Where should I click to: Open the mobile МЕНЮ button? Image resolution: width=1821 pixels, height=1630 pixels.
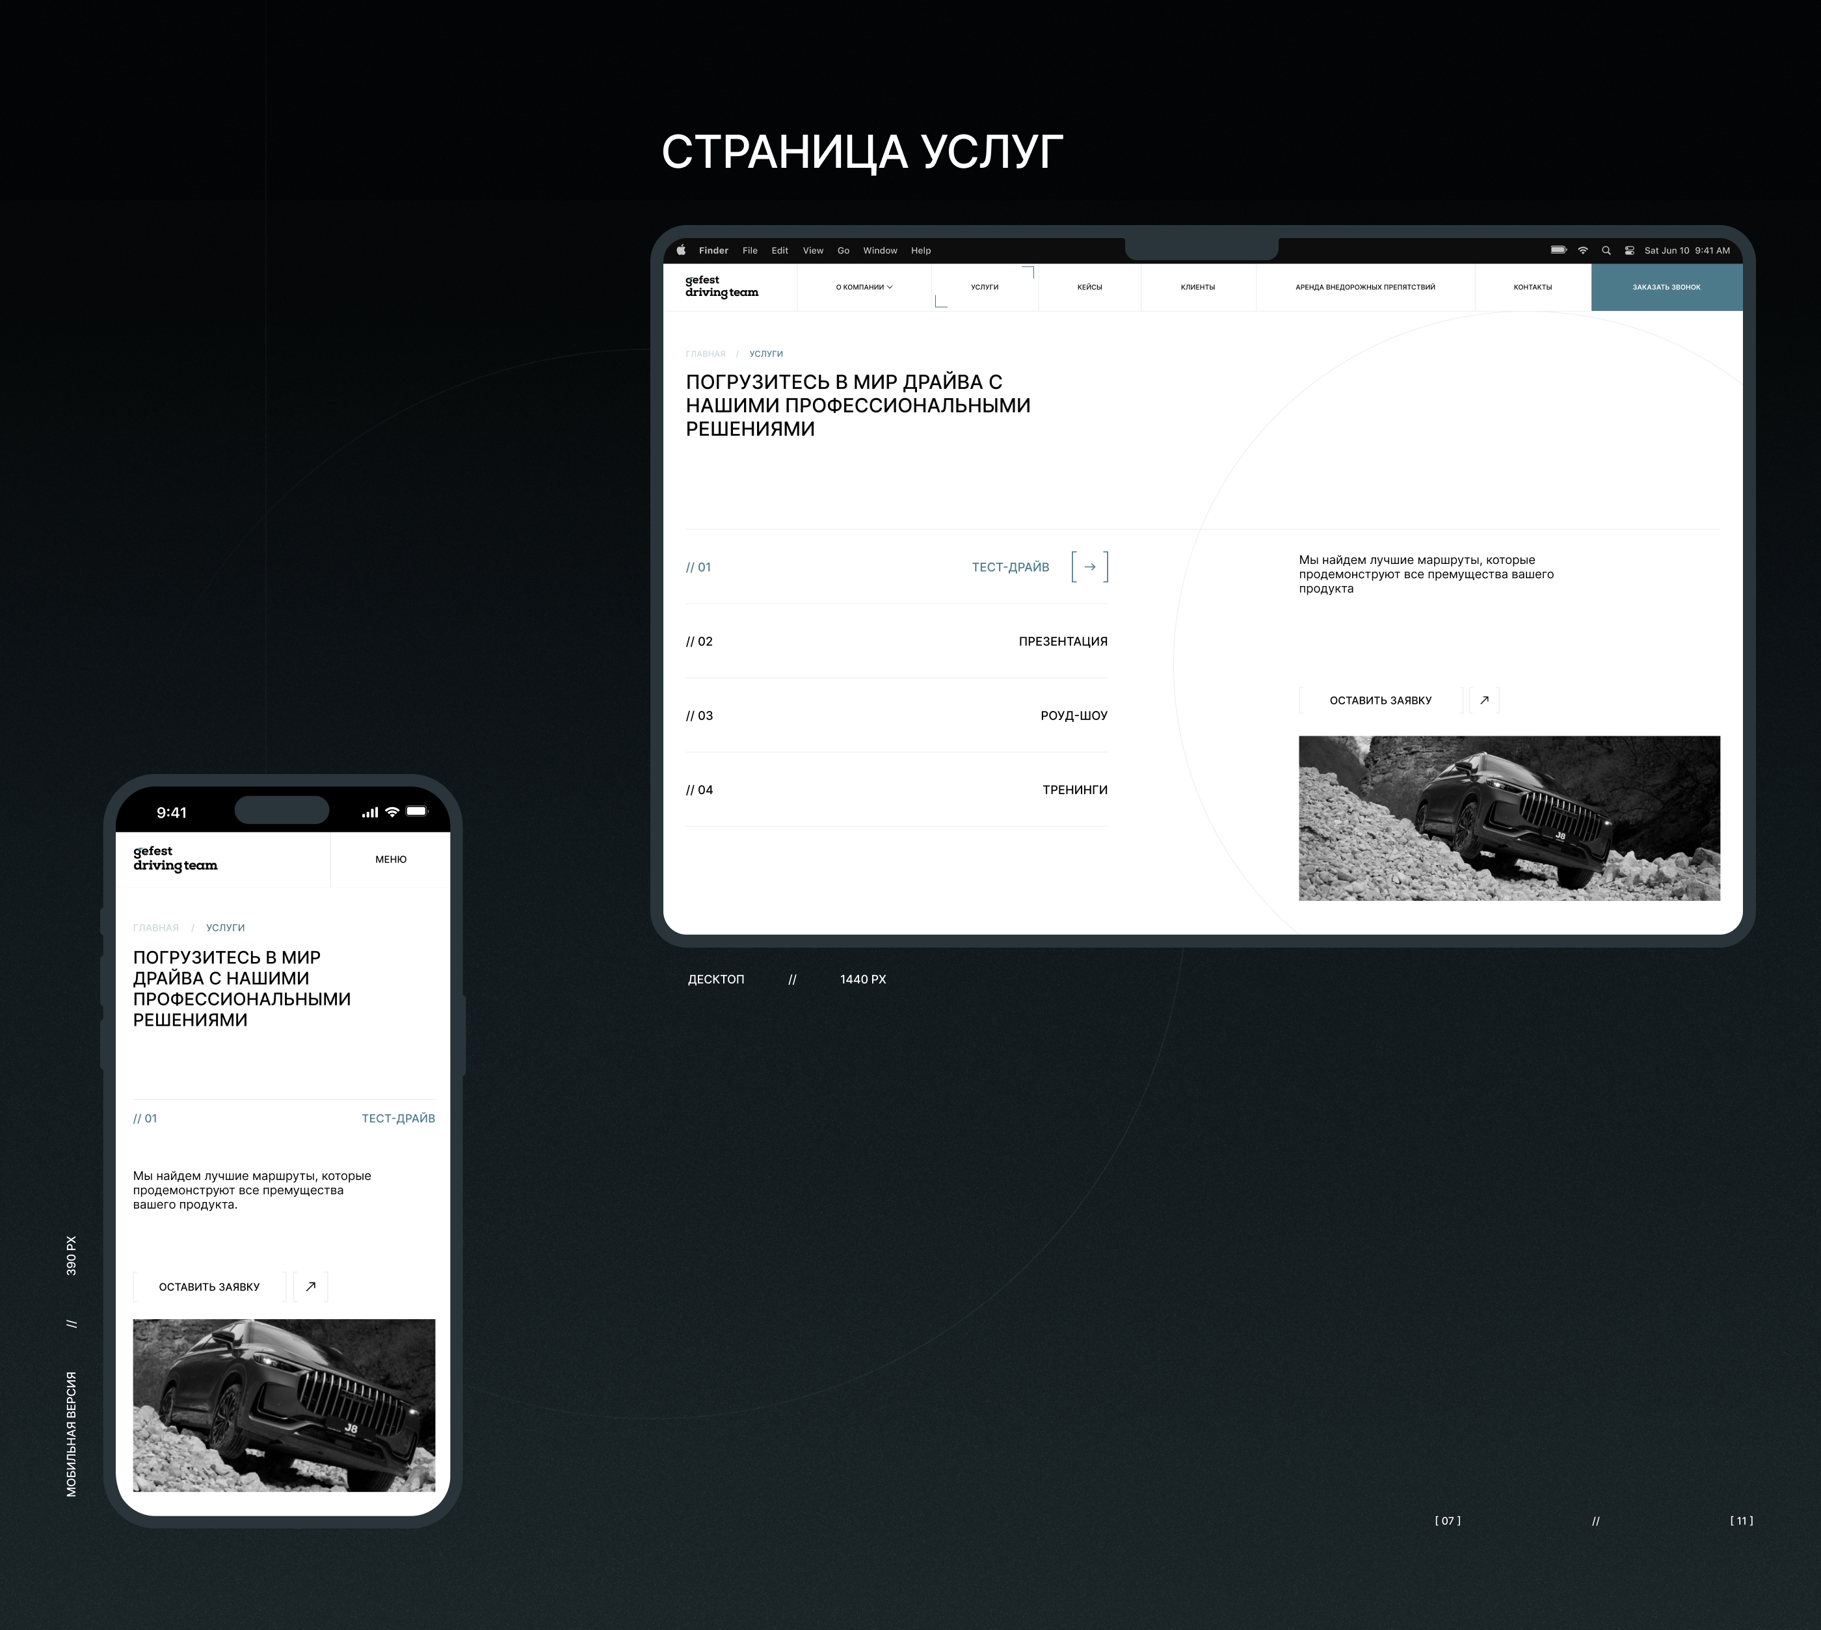pos(390,860)
